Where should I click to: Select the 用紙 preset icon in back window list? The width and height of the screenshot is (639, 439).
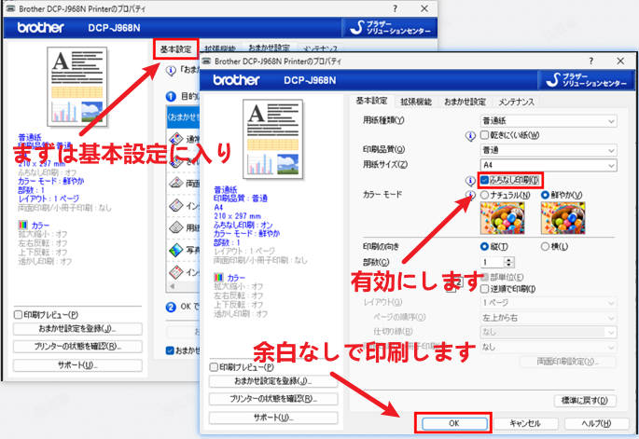[176, 227]
